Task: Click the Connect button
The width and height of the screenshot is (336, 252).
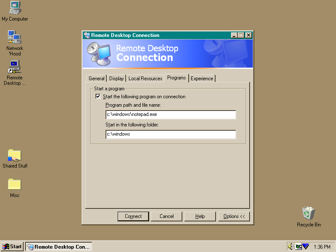Action: pyautogui.click(x=133, y=216)
